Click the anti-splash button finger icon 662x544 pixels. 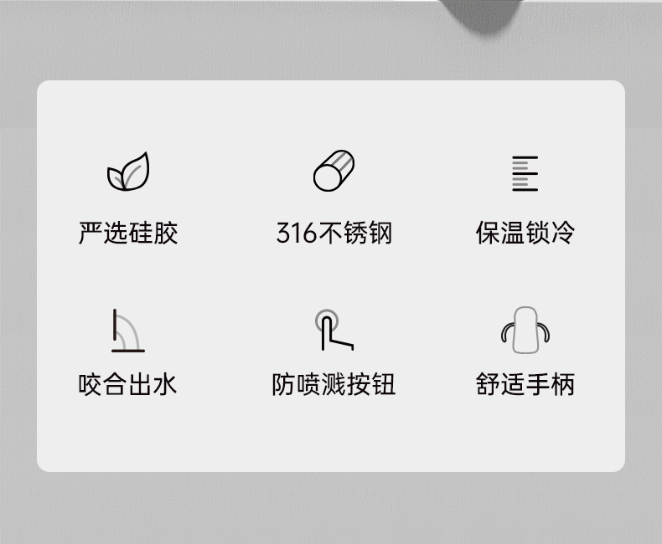tap(334, 330)
